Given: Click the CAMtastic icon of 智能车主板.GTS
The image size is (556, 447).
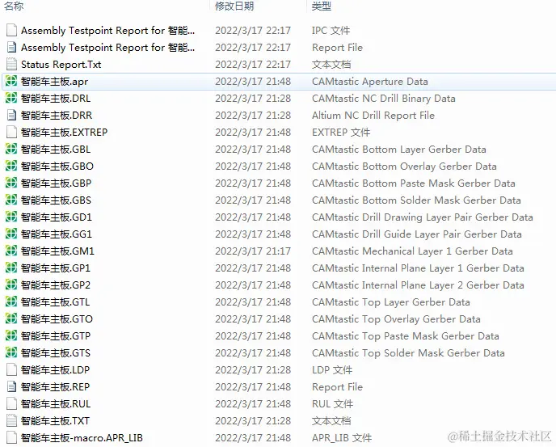Looking at the screenshot, I should pos(11,353).
